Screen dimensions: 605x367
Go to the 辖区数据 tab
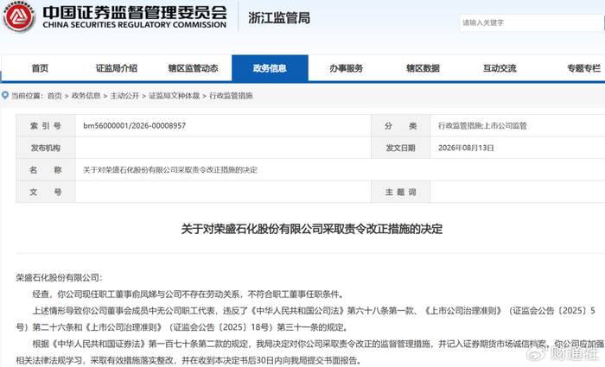(423, 68)
